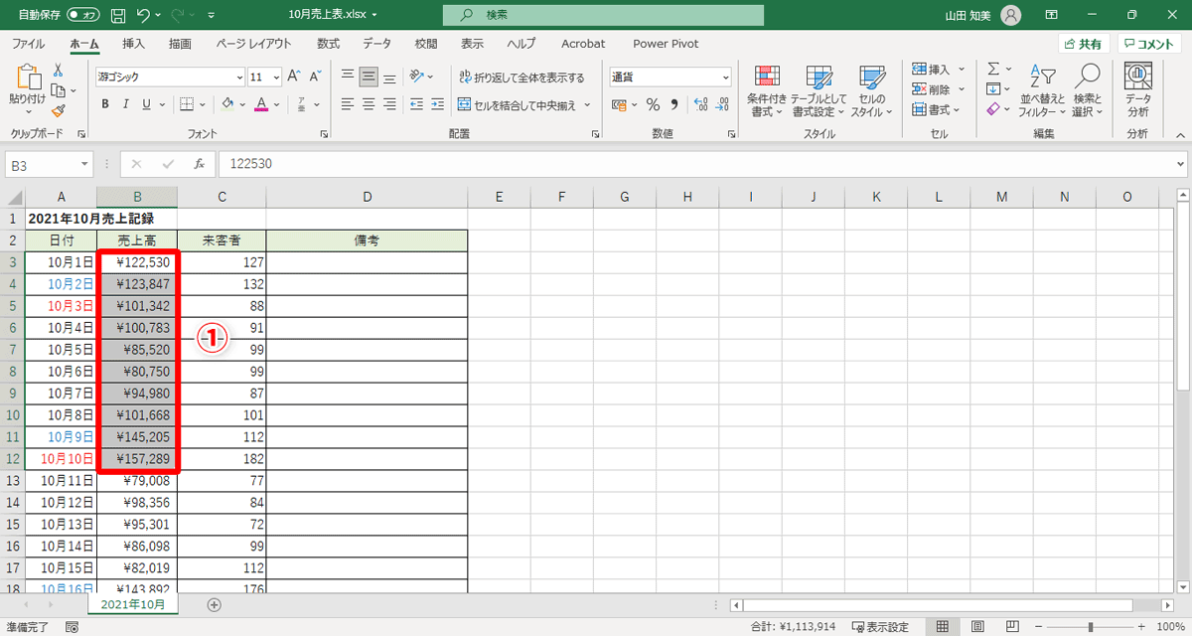Select the 10月15日 date cell
This screenshot has height=636, width=1192.
[61, 568]
